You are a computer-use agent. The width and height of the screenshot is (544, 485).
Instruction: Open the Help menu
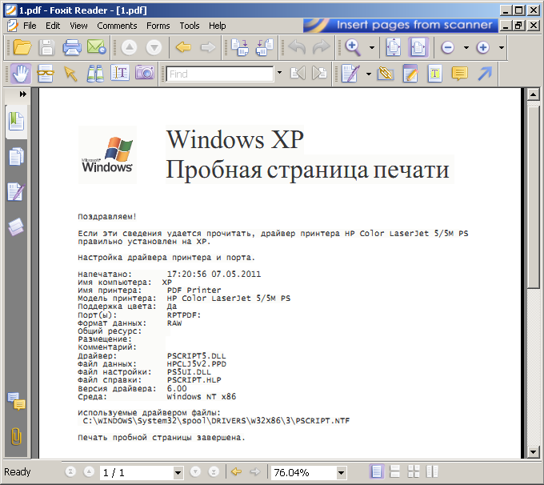coord(217,26)
